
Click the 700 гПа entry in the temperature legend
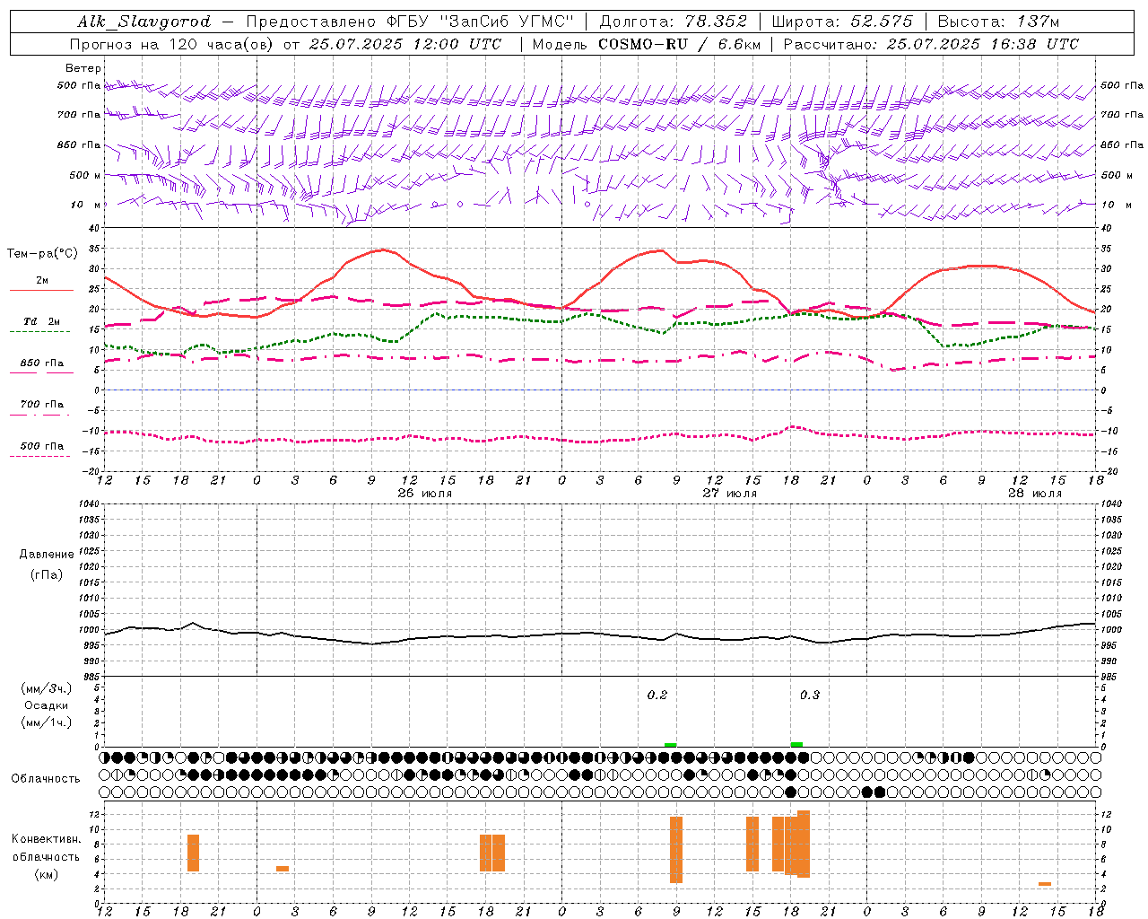click(x=42, y=405)
